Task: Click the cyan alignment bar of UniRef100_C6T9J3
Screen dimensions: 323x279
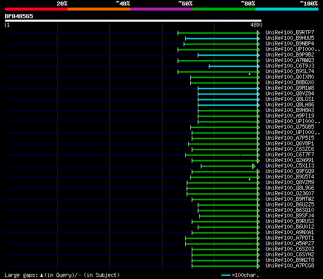Action: (x=233, y=66)
